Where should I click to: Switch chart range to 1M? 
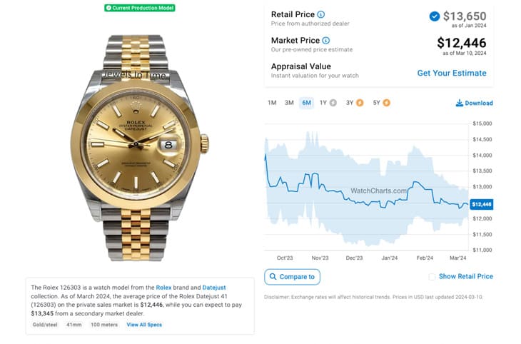[272, 103]
